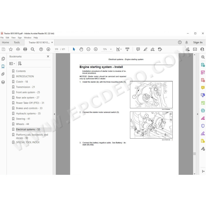Choose the Hand pan tool
The image size is (206, 206).
coord(81,49)
